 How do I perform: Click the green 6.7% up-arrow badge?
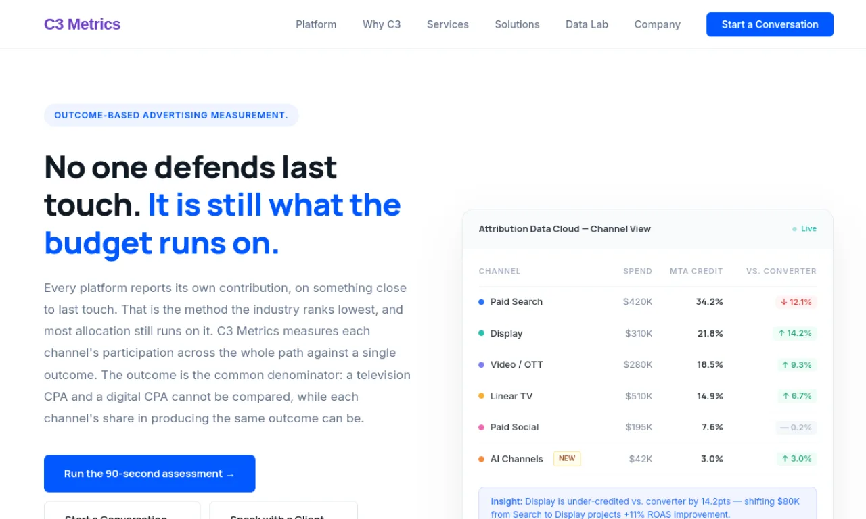point(797,396)
